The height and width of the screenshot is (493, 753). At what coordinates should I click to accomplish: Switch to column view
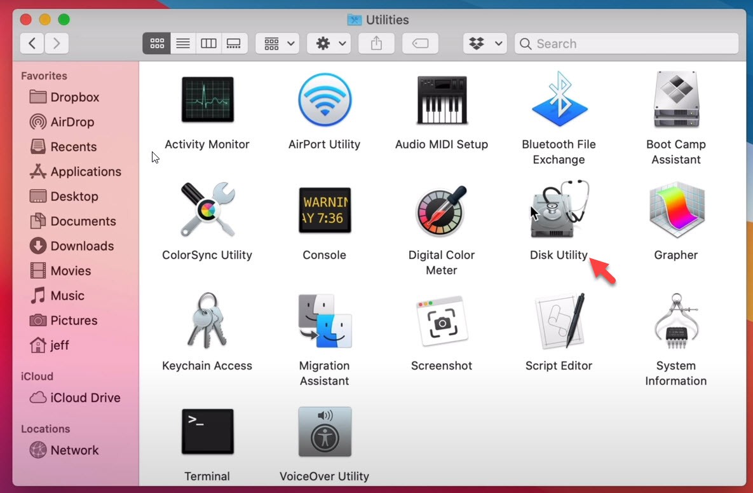pos(208,43)
